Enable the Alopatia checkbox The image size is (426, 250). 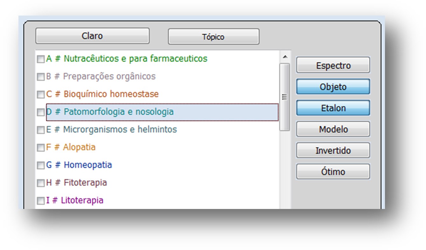(x=41, y=148)
